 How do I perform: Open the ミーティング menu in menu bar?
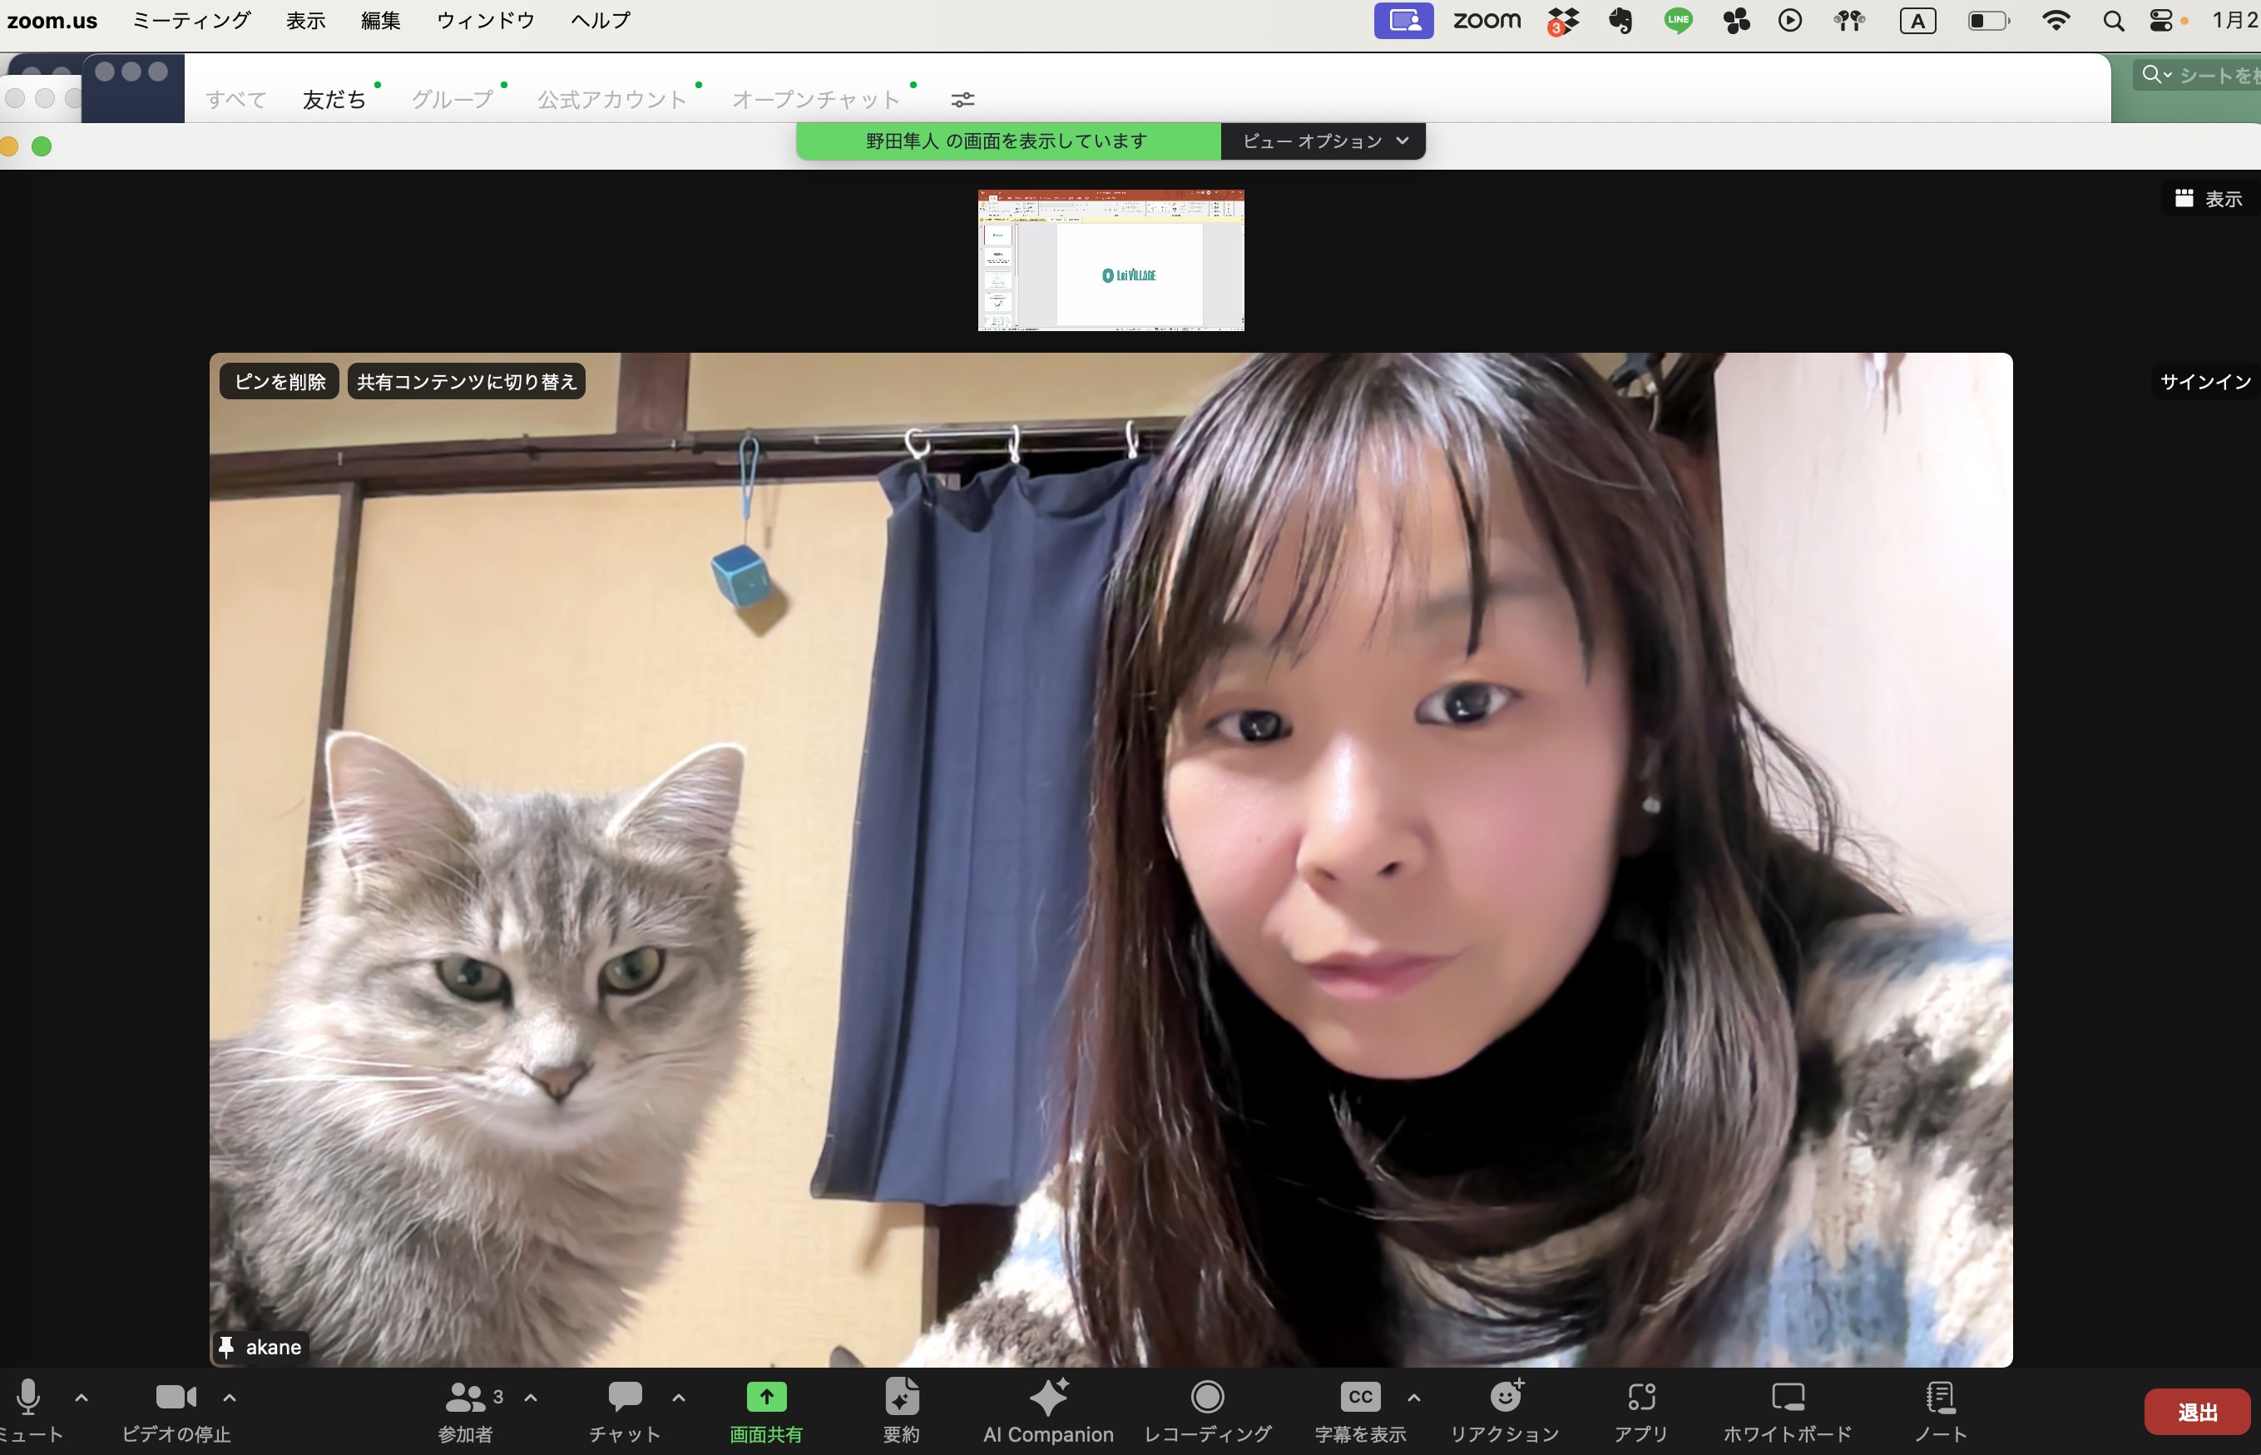[190, 20]
